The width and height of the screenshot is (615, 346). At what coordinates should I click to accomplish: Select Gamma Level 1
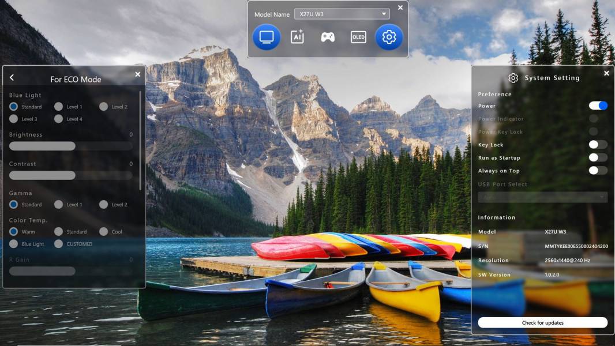[58, 204]
